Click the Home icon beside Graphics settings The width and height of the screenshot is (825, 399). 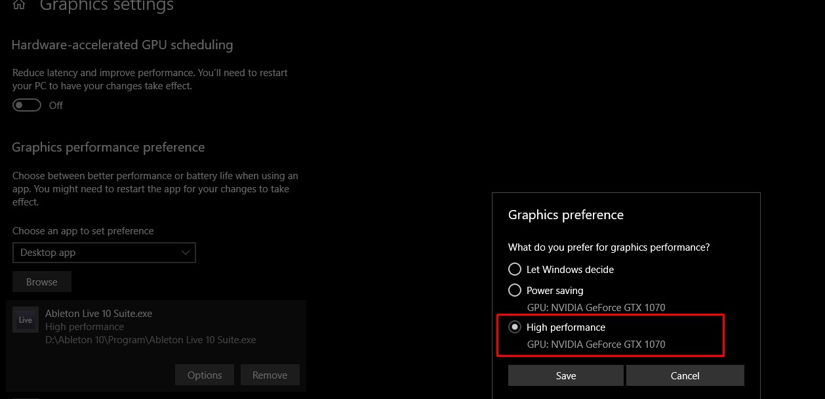click(19, 5)
